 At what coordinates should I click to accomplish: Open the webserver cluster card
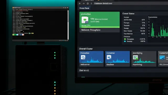point(91,59)
